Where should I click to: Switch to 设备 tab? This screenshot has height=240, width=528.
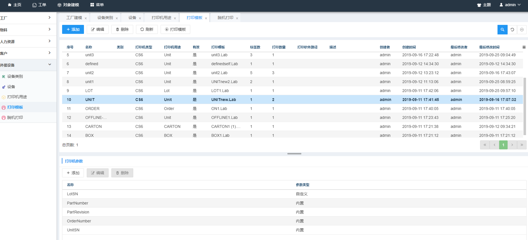132,18
